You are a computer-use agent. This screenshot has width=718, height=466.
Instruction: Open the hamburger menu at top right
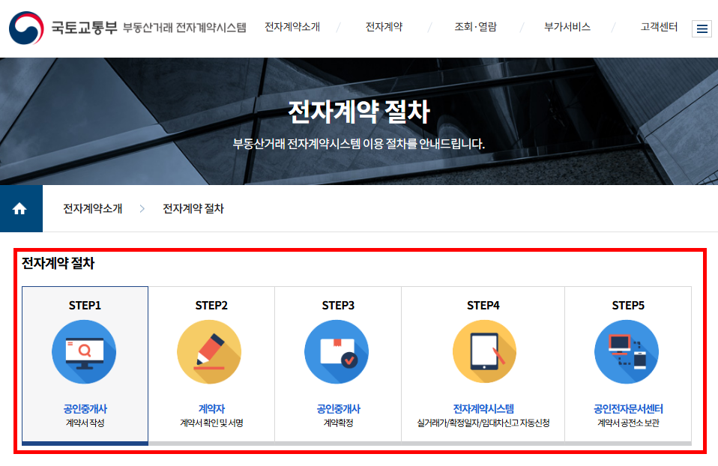(x=702, y=28)
